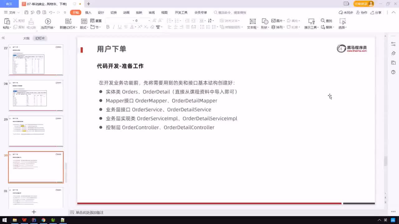Open the font size combo box
The height and width of the screenshot is (224, 399).
pyautogui.click(x=142, y=21)
